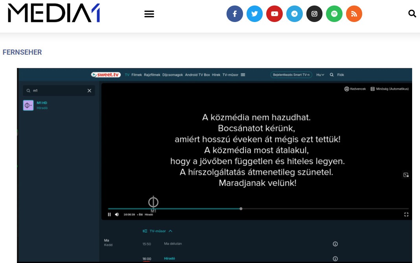This screenshot has height=263, width=420.
Task: Select the Filmek menu item
Action: click(136, 75)
